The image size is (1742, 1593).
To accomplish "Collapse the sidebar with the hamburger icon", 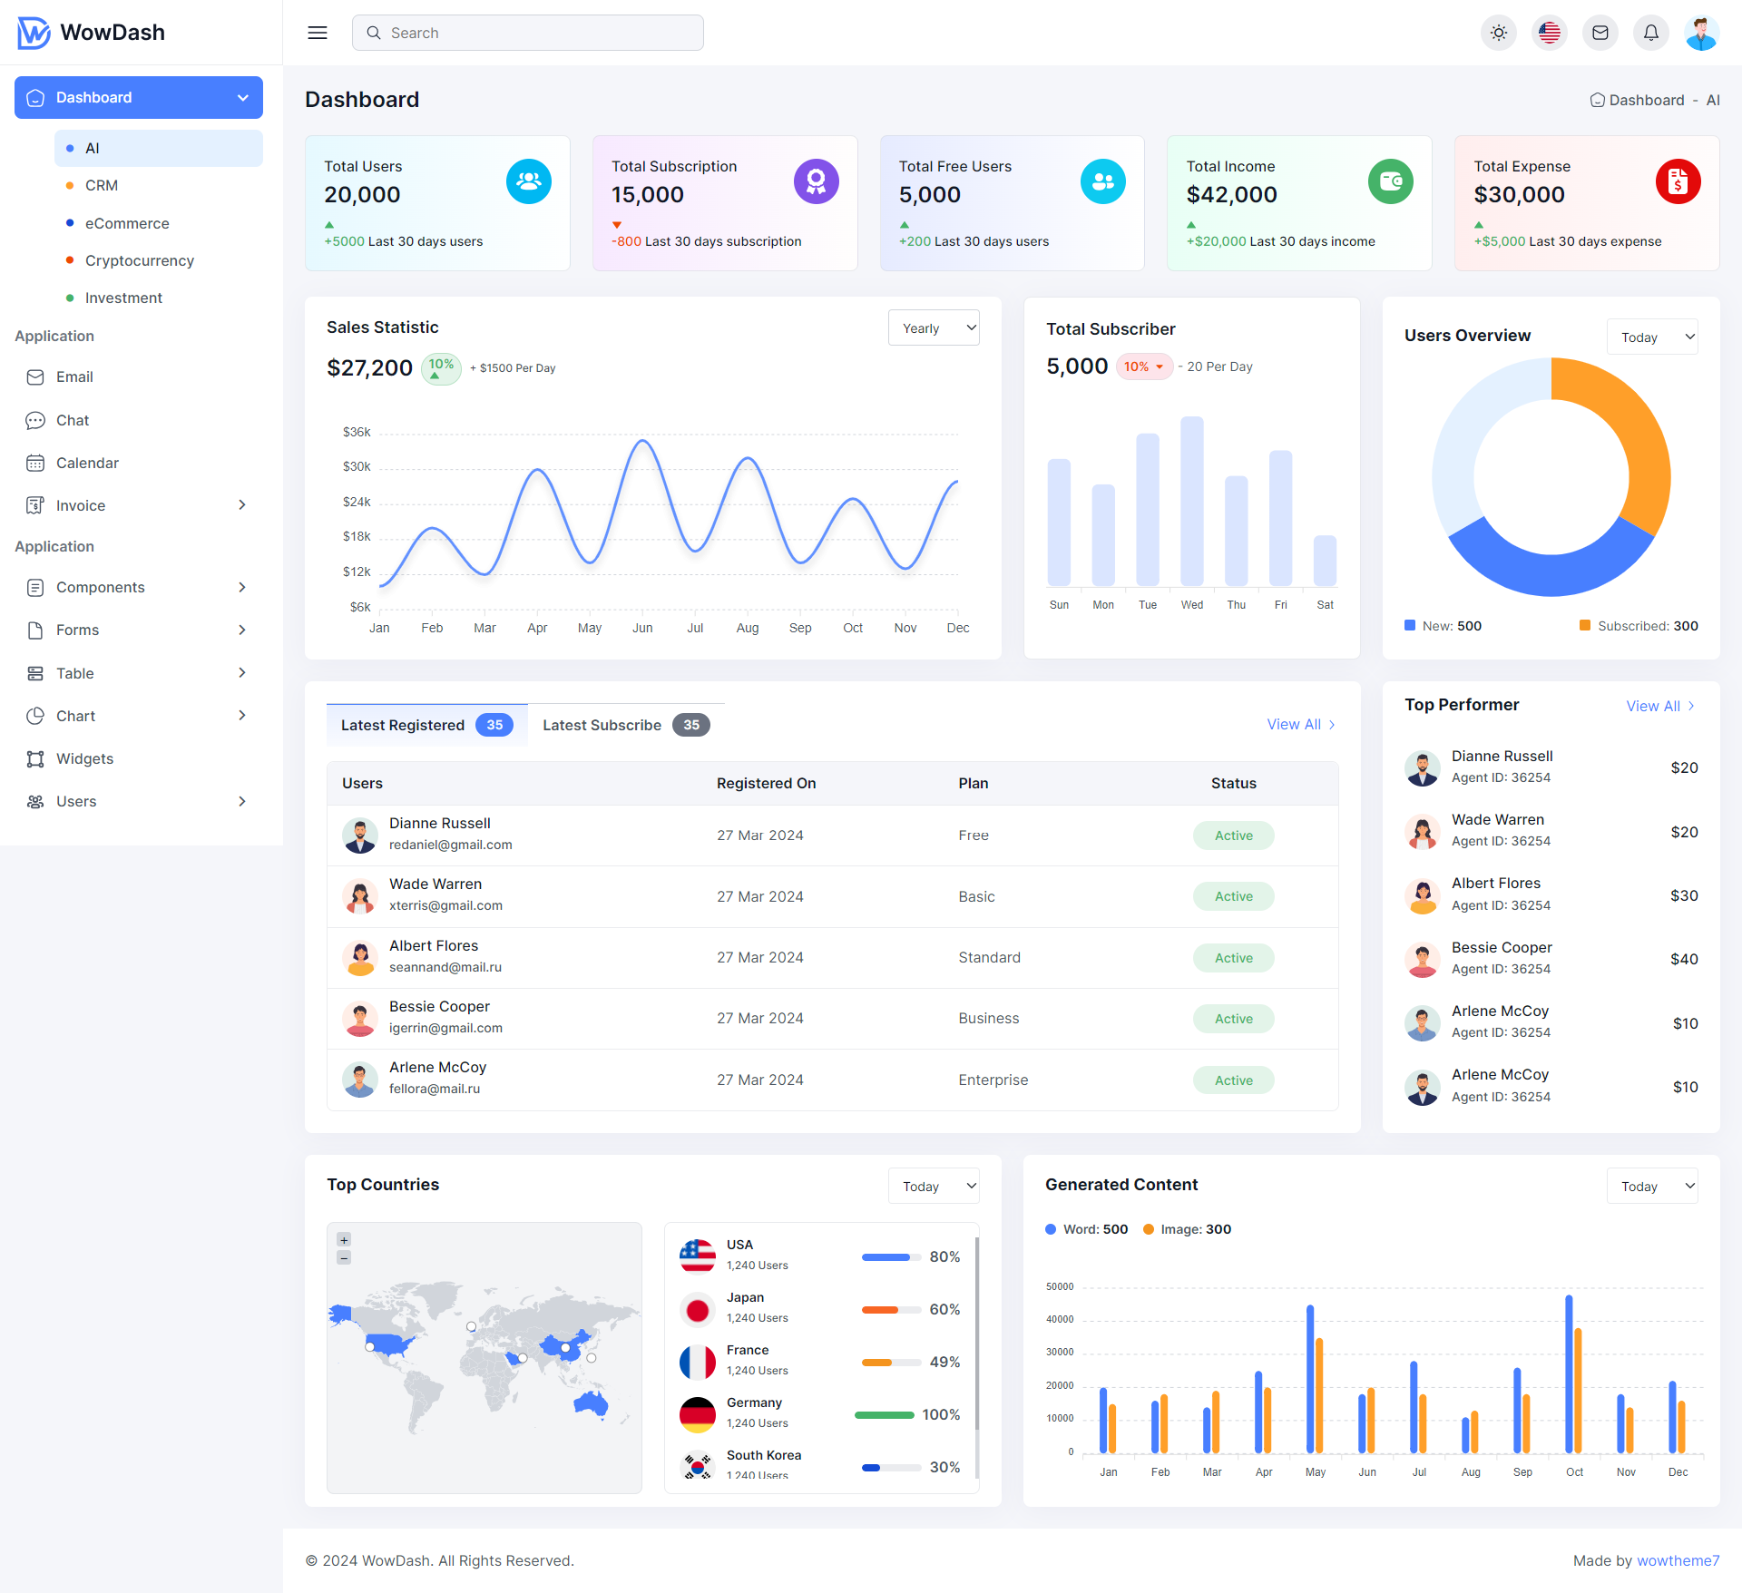I will (318, 32).
